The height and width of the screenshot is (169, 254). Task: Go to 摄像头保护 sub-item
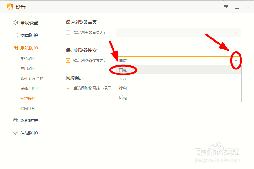point(30,89)
